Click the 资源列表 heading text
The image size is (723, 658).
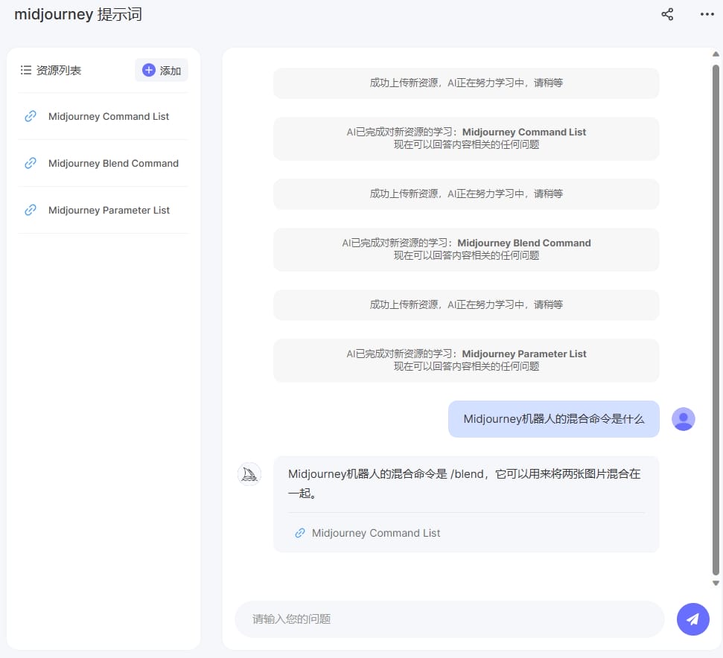point(59,70)
